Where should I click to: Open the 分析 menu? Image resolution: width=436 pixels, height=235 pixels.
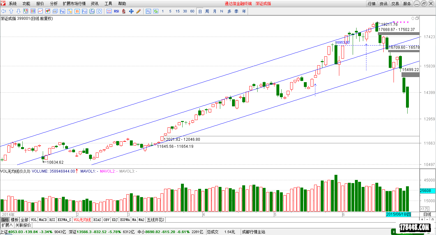click(x=54, y=4)
